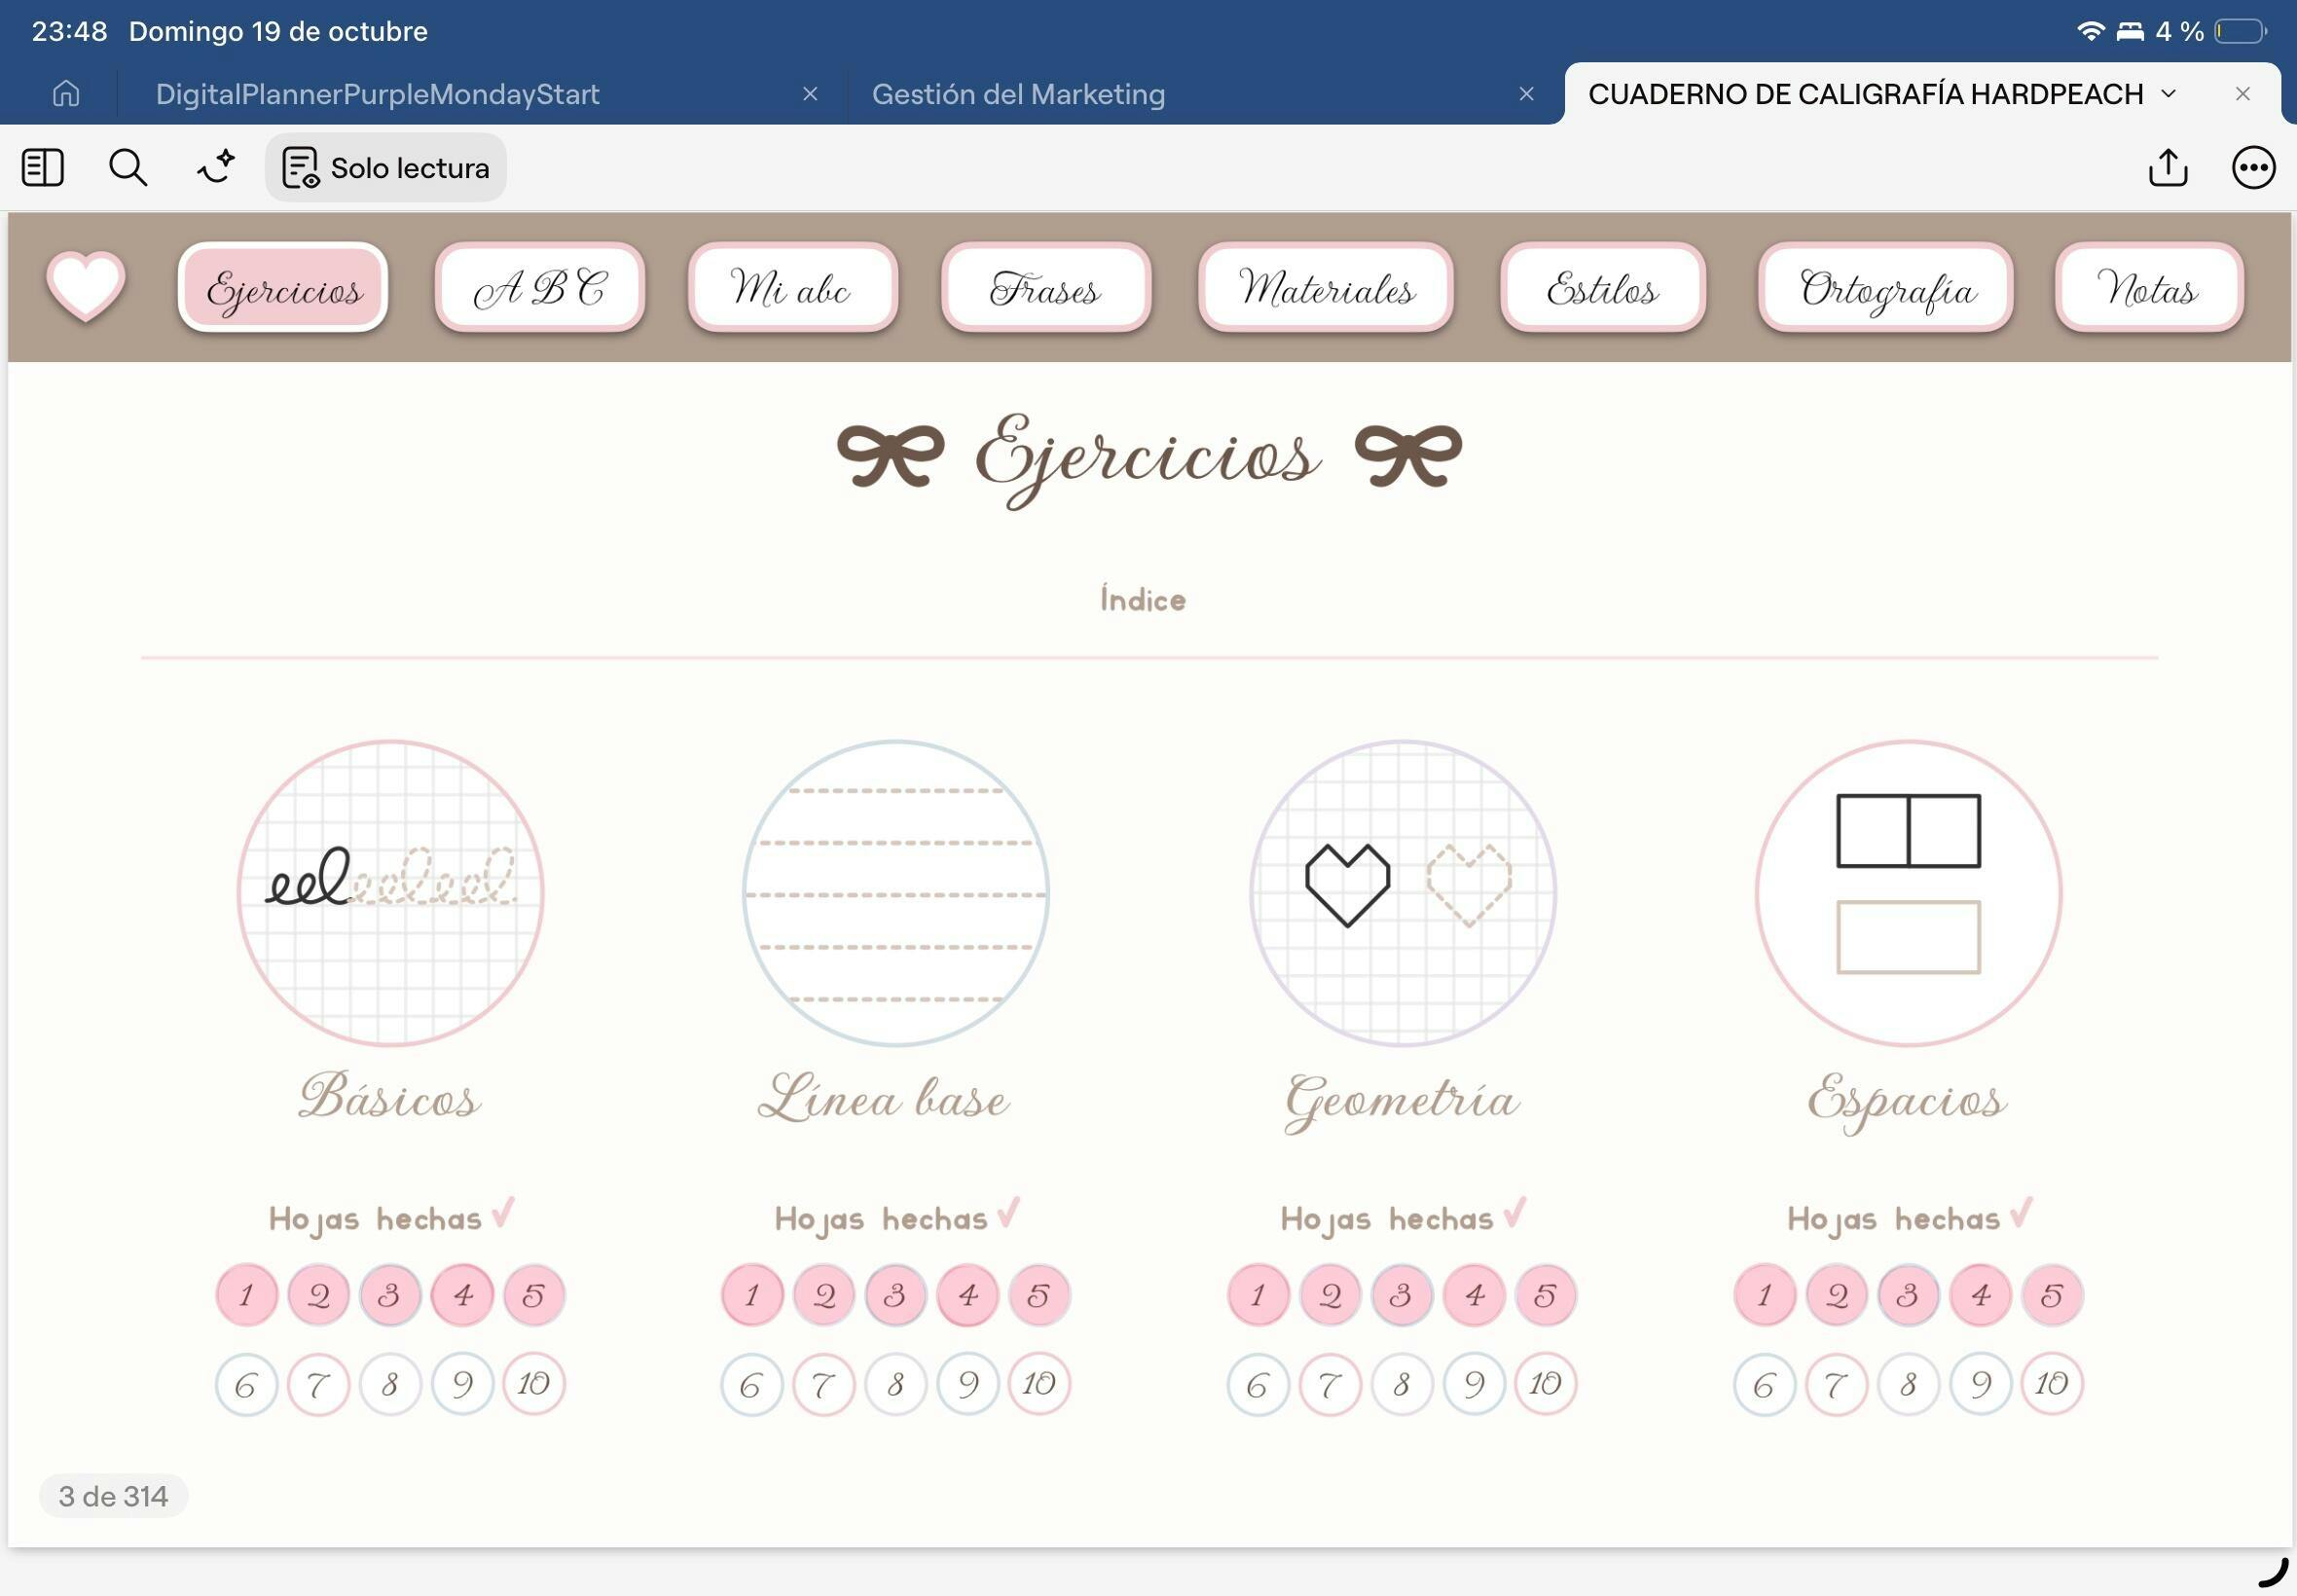The height and width of the screenshot is (1596, 2297).
Task: Expand the CUADERNO DE CALIGRAFÍA HARDPEACH chevron
Action: click(x=2168, y=93)
